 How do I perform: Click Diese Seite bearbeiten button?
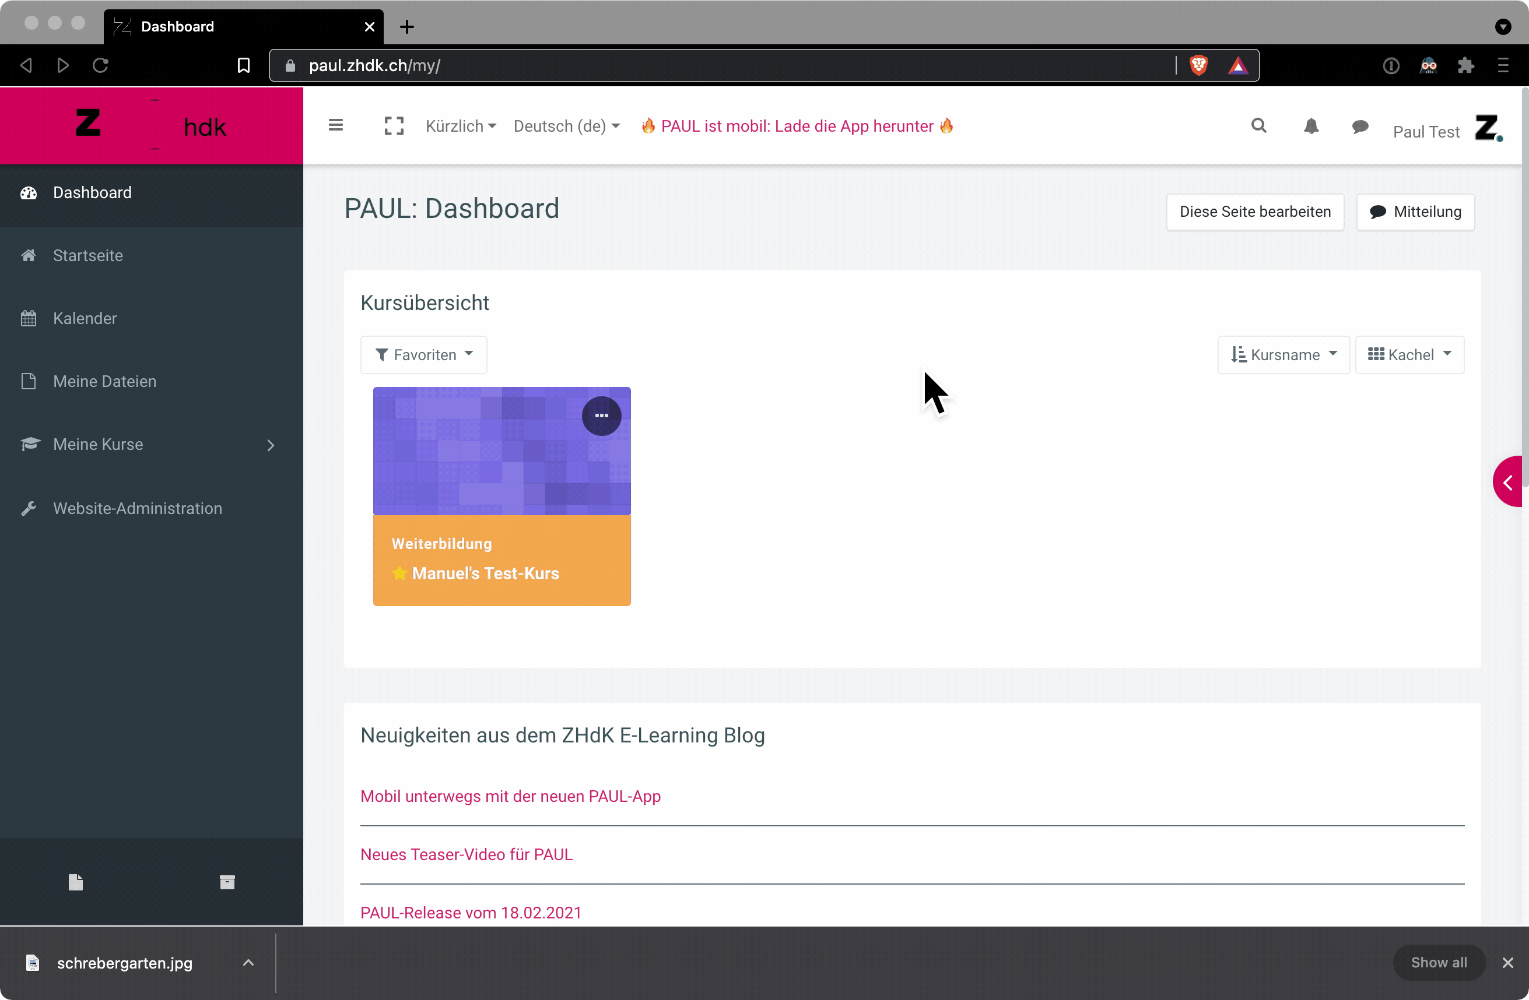1255,212
